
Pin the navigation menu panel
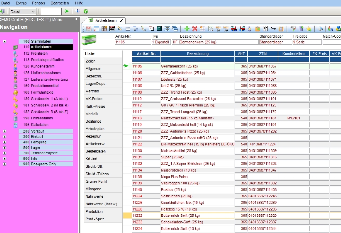click(x=76, y=20)
